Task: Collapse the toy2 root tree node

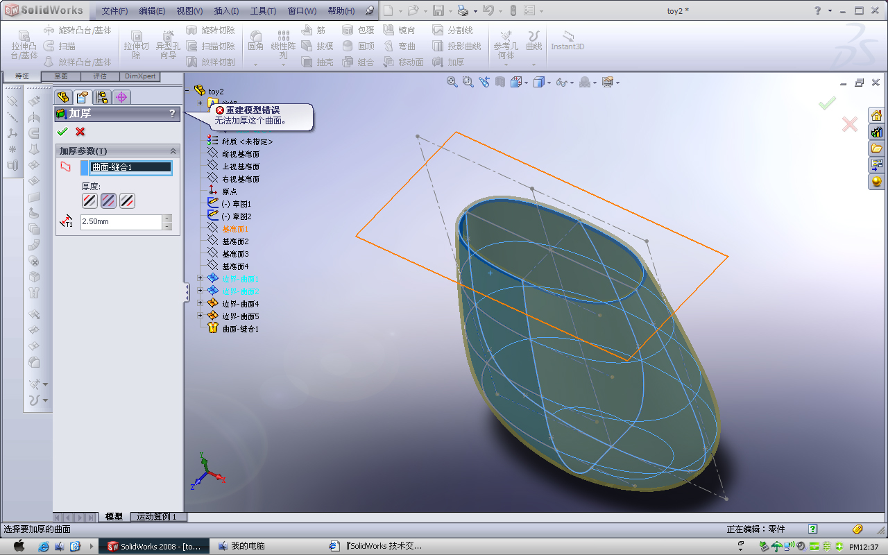Action: tap(188, 91)
